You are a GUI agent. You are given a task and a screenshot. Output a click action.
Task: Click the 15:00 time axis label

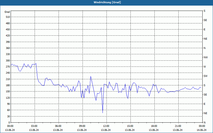(x=130, y=126)
